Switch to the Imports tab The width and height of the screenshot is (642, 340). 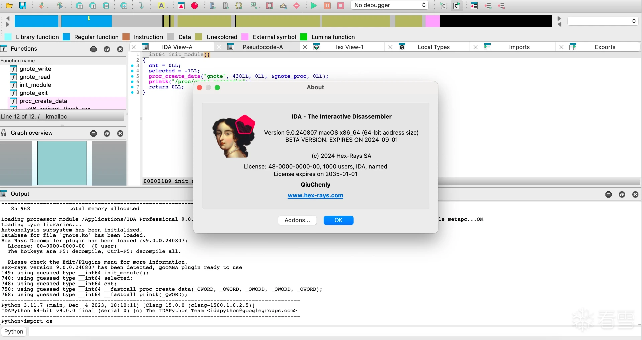tap(519, 47)
